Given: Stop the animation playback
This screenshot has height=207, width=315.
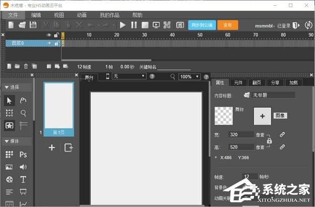Looking at the screenshot, I should (145, 25).
